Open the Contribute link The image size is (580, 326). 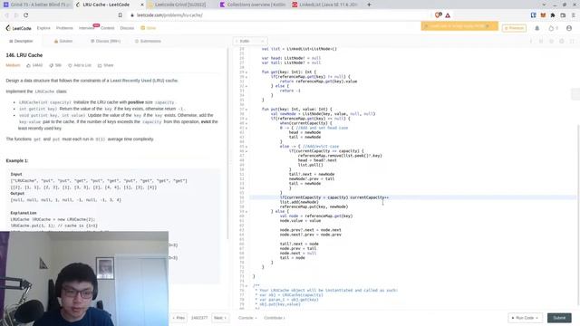point(274,318)
